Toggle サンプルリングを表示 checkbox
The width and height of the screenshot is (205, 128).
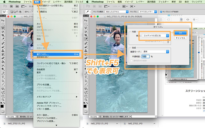point(161,12)
